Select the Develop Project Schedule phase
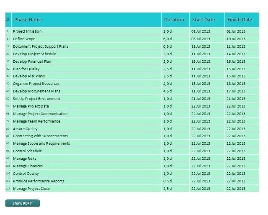The height and width of the screenshot is (215, 268). (x=34, y=54)
